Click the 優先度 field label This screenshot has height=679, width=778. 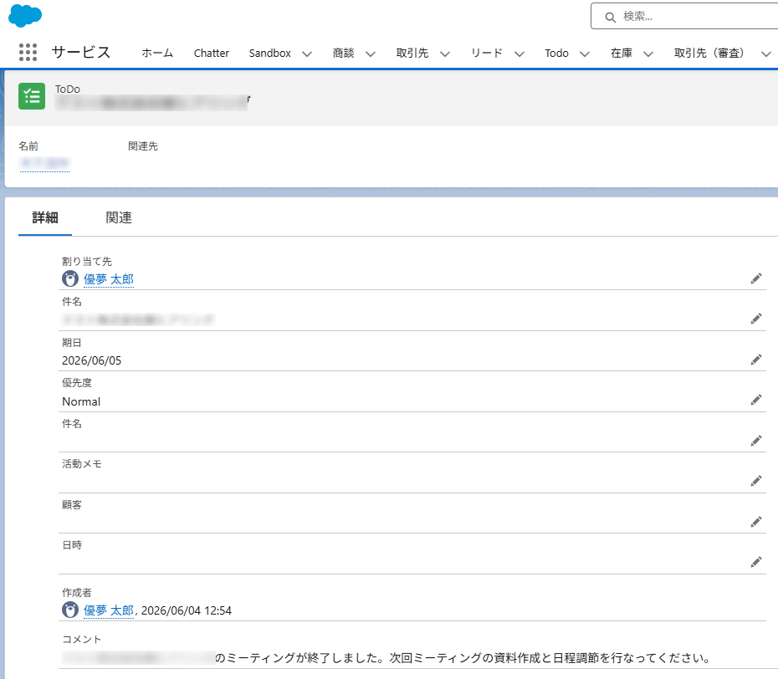point(77,382)
